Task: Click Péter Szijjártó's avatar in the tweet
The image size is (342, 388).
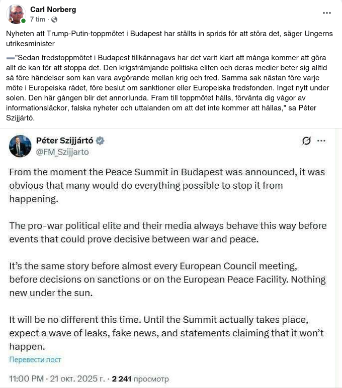Action: (x=20, y=146)
